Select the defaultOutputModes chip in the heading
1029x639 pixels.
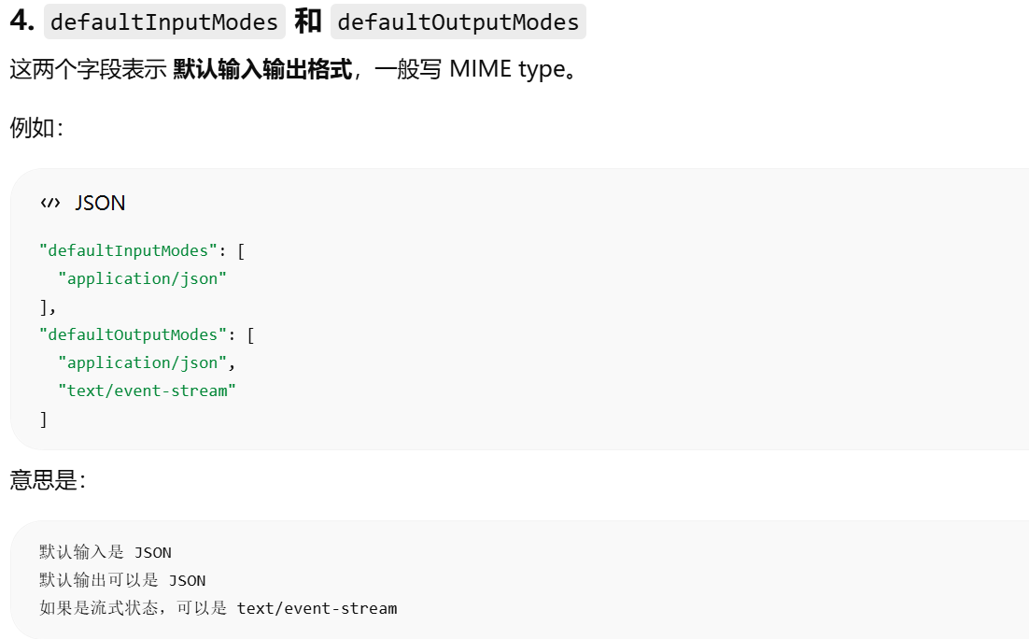(x=458, y=21)
